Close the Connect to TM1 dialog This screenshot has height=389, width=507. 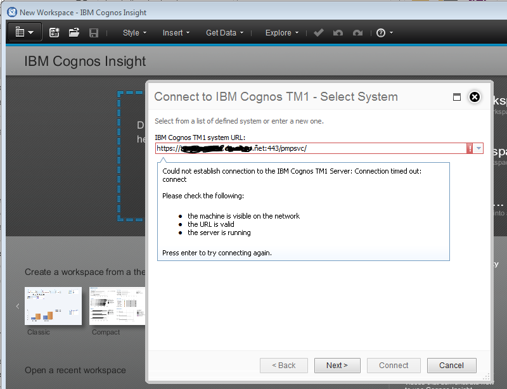pyautogui.click(x=474, y=97)
